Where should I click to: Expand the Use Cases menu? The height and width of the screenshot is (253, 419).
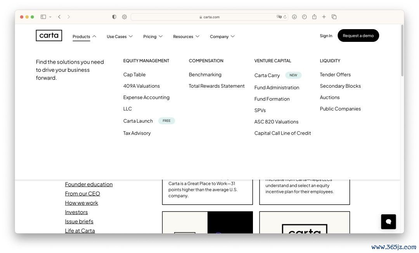119,36
